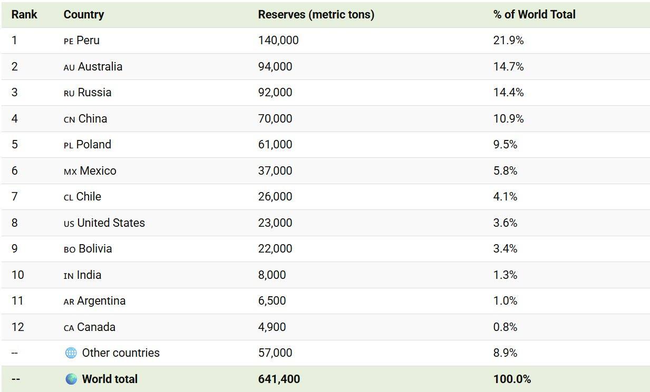
Task: Select the Poland country name
Action: 93,145
